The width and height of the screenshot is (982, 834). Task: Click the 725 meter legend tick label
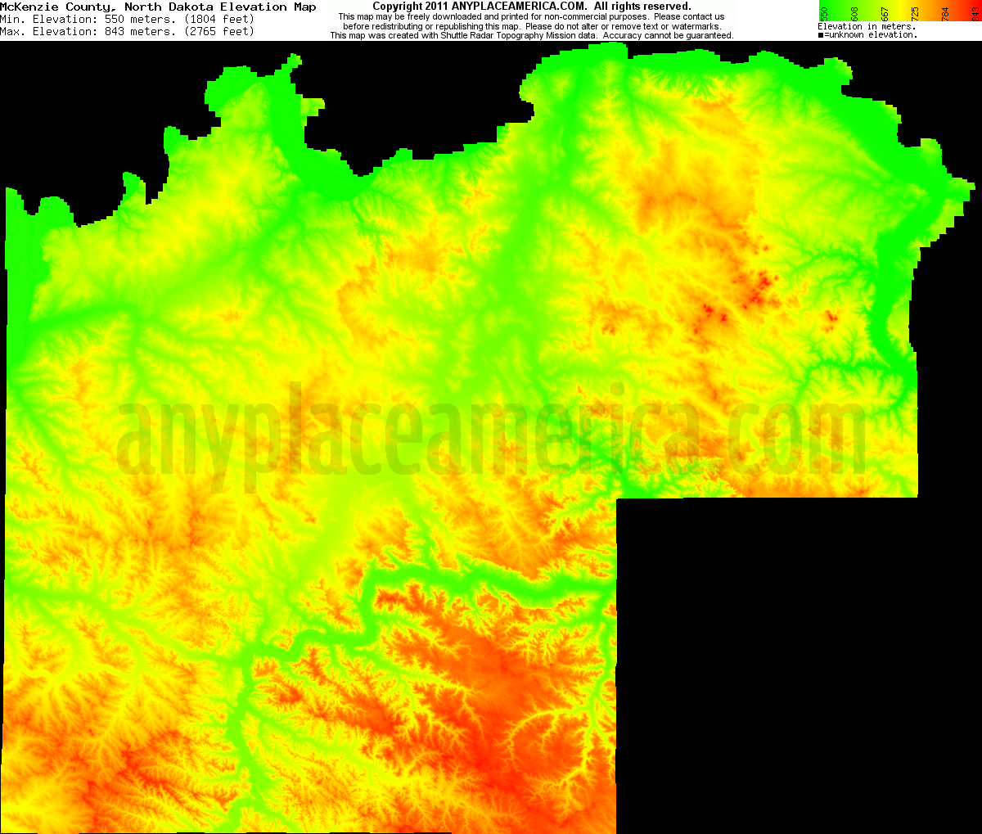(x=915, y=12)
